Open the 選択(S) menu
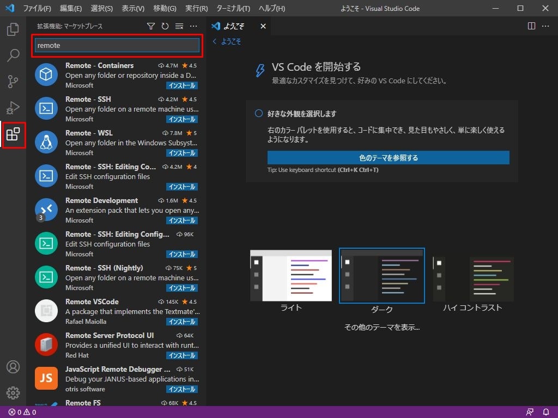This screenshot has width=558, height=418. coord(102,8)
